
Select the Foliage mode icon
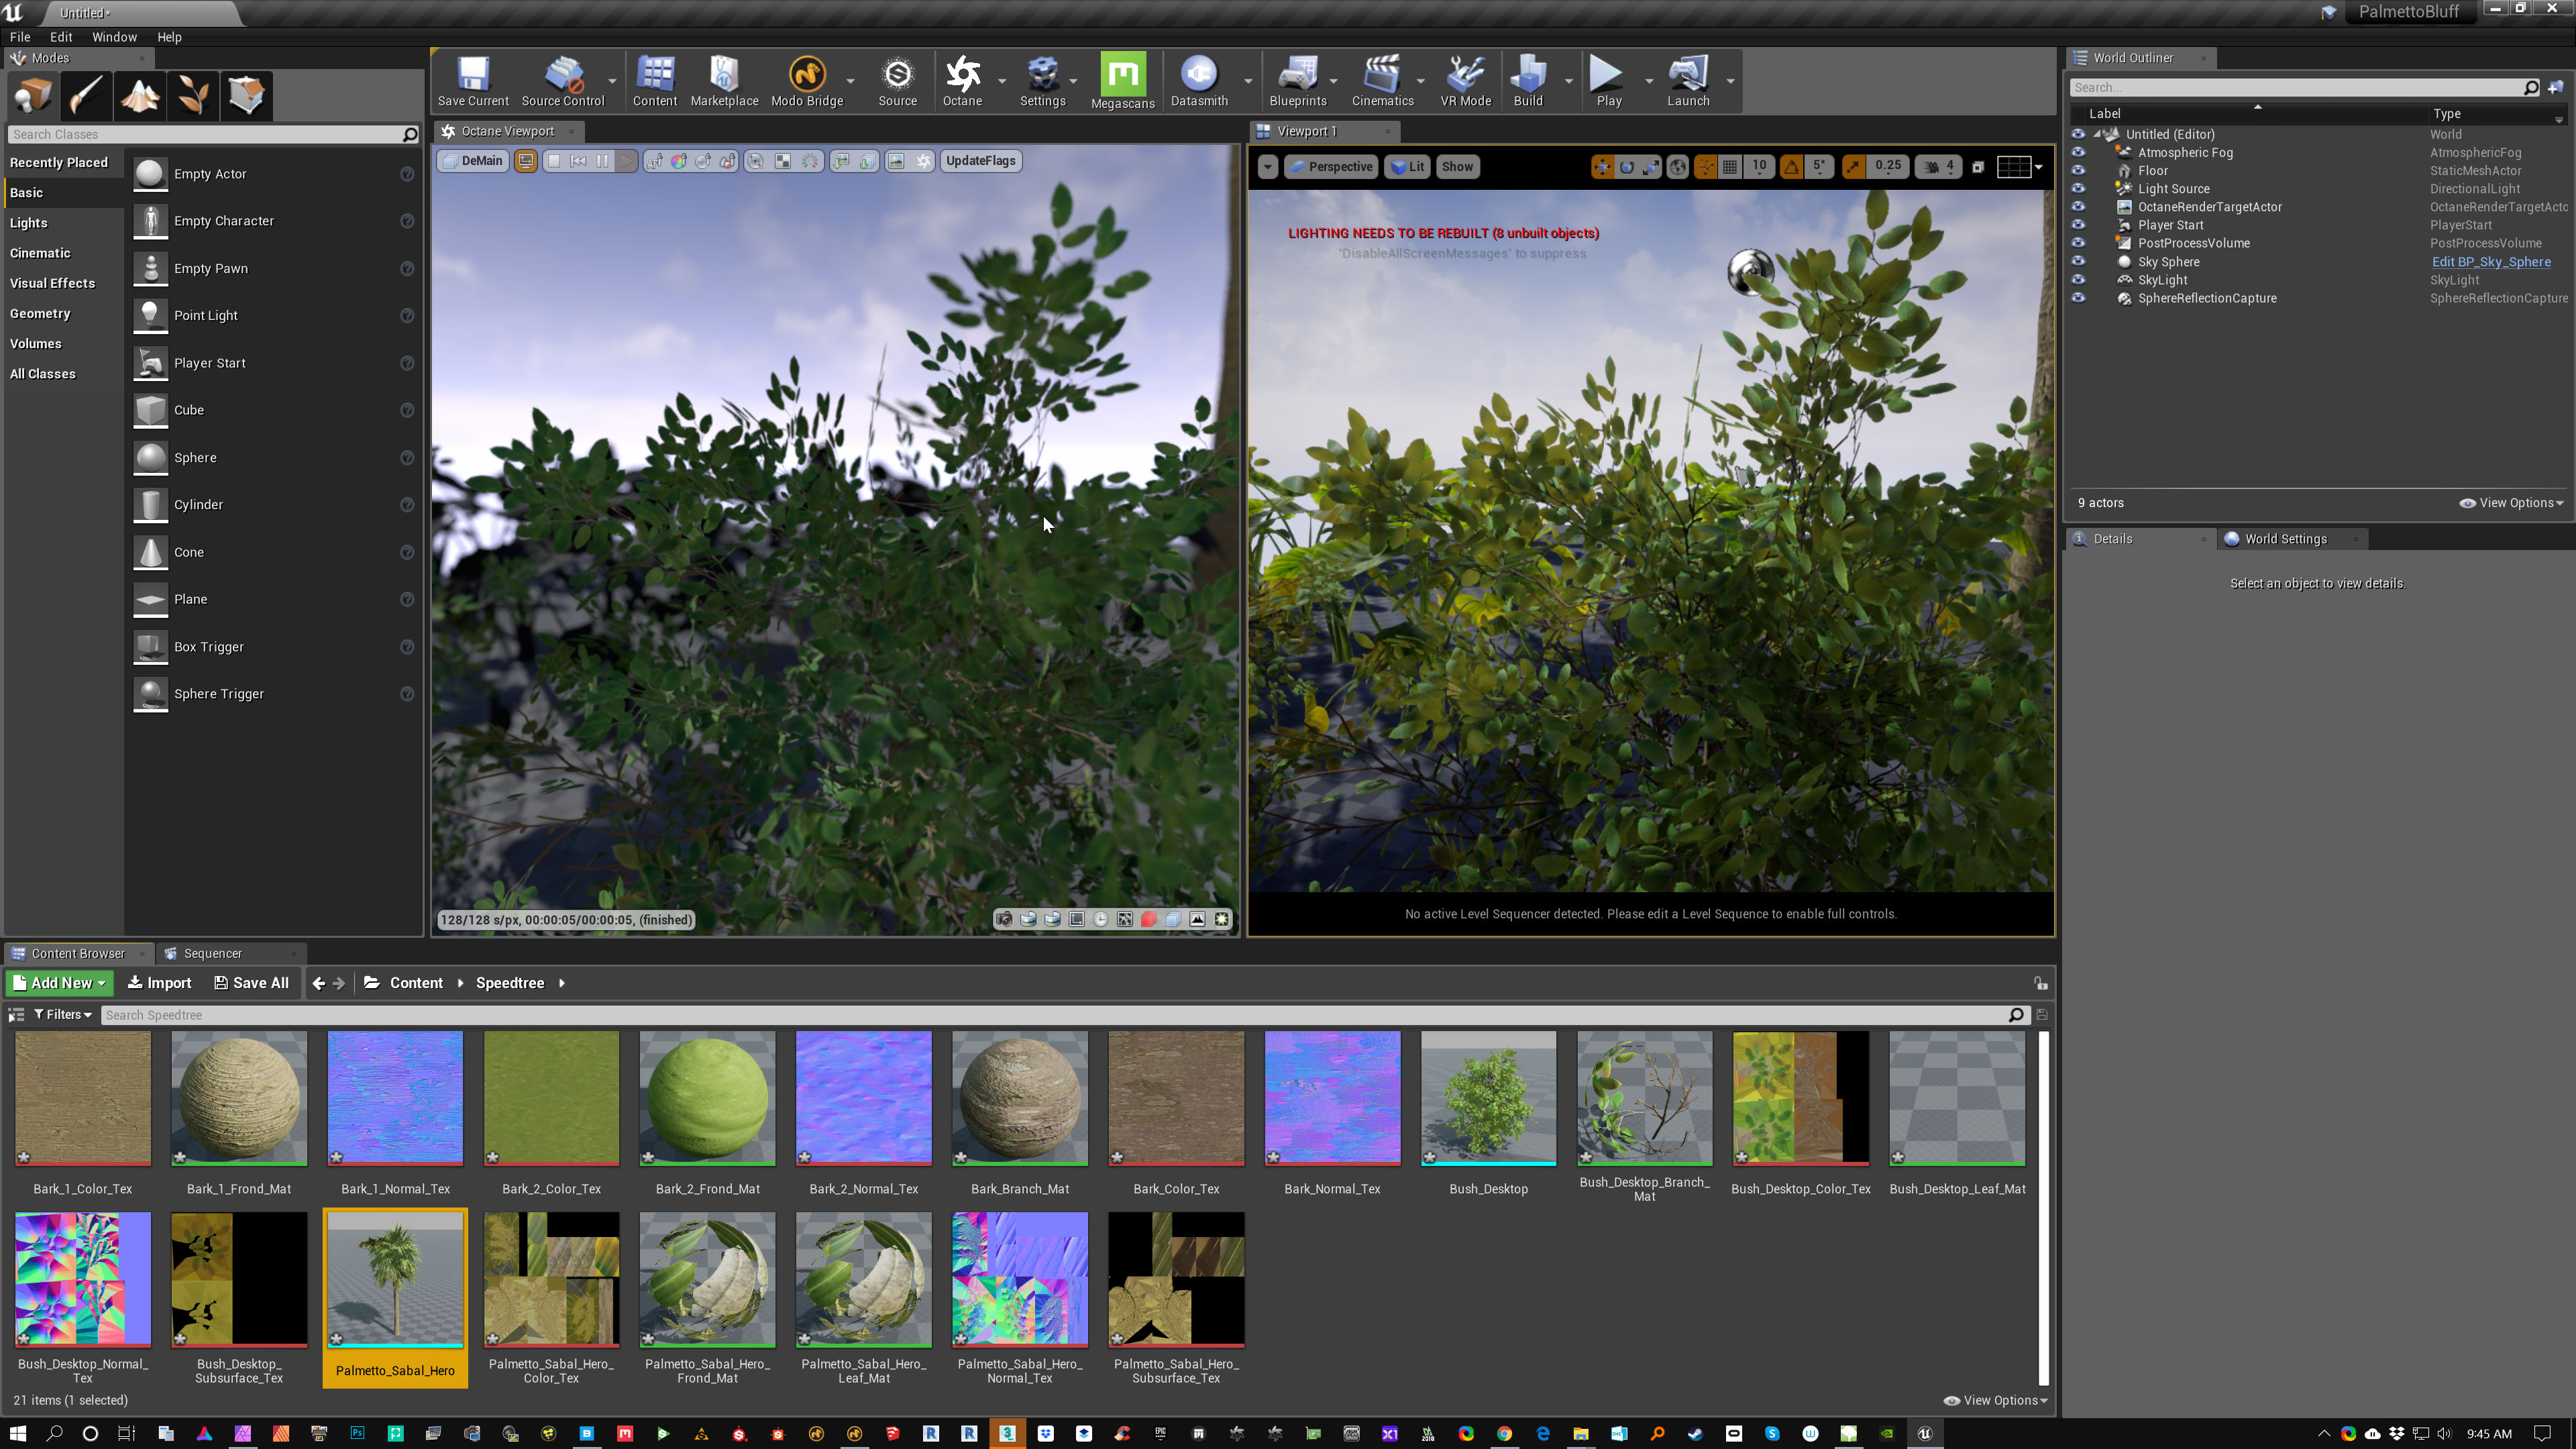(x=193, y=96)
